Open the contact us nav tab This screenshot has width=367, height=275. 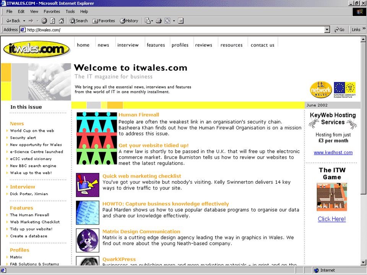point(262,45)
